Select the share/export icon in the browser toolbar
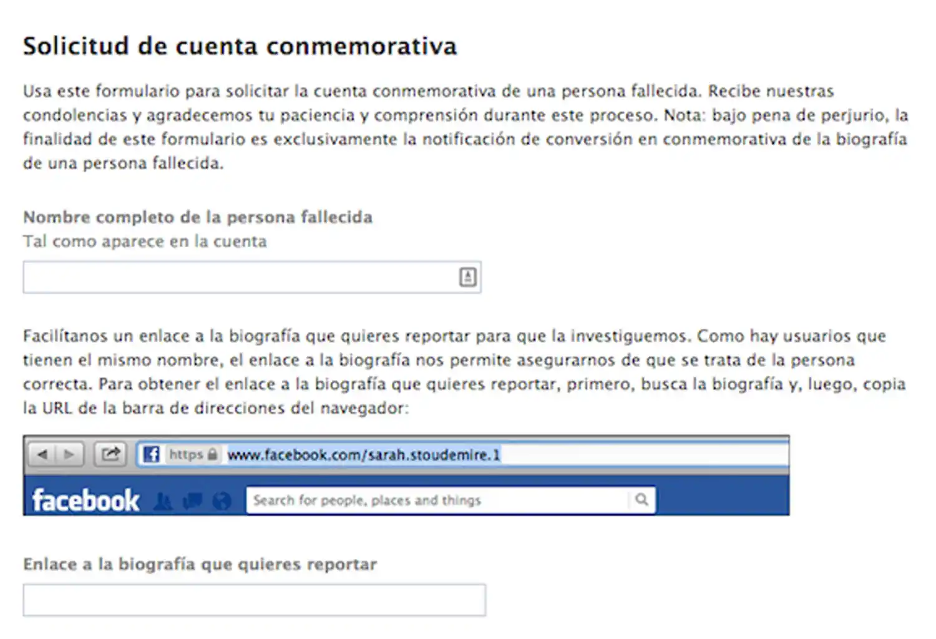Image resolution: width=936 pixels, height=639 pixels. [x=110, y=454]
